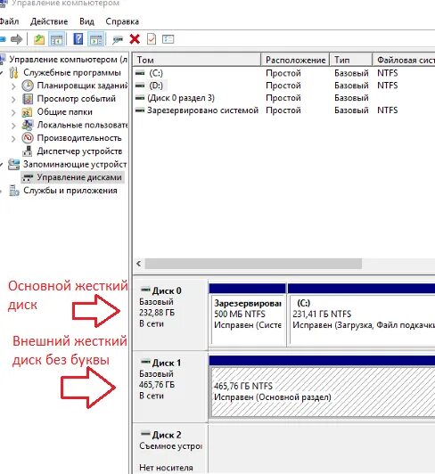
Task: Open the blue Help question mark icon
Action: point(78,39)
